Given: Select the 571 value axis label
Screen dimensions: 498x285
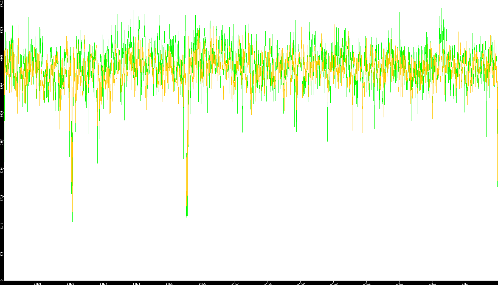Looking at the screenshot, I should click(2, 254).
